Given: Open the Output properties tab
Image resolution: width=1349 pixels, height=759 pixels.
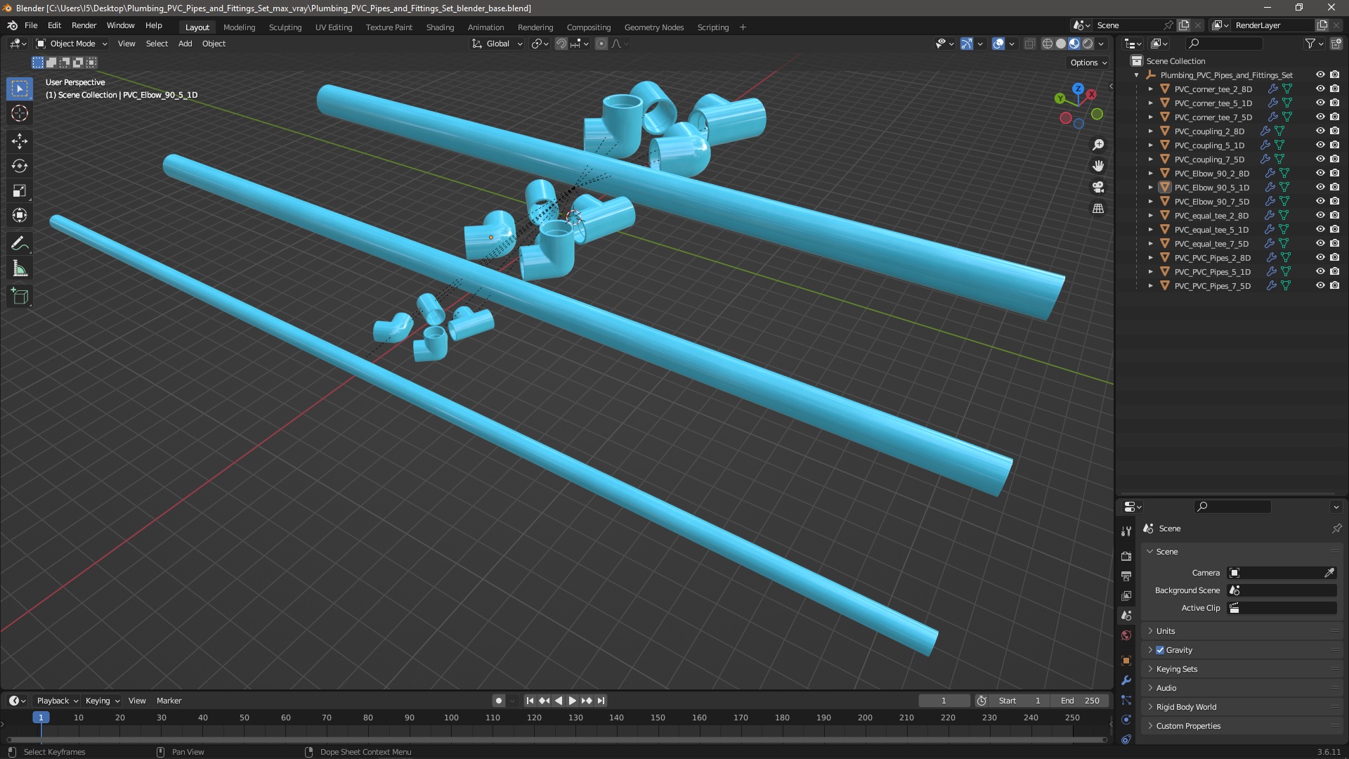Looking at the screenshot, I should [1126, 576].
